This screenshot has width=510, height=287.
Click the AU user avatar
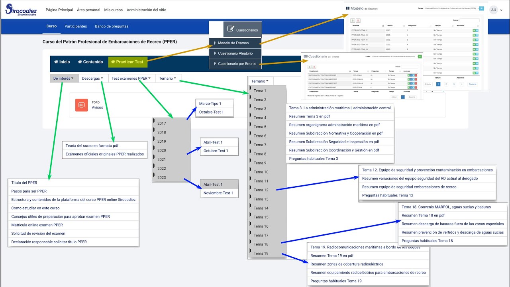tap(494, 10)
